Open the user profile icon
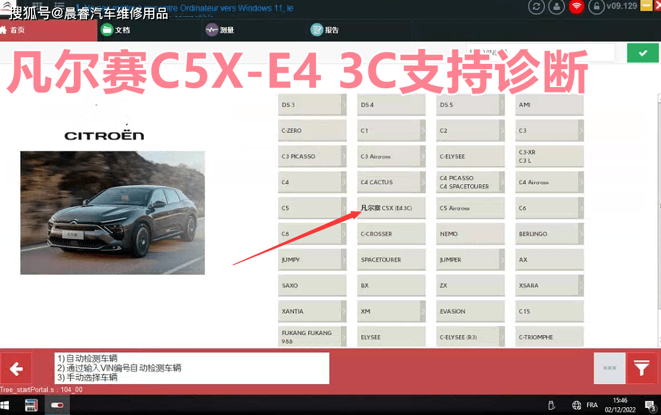The height and width of the screenshot is (415, 661). (x=557, y=7)
